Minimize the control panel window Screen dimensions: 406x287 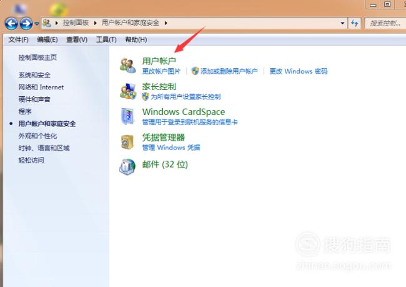coord(373,4)
